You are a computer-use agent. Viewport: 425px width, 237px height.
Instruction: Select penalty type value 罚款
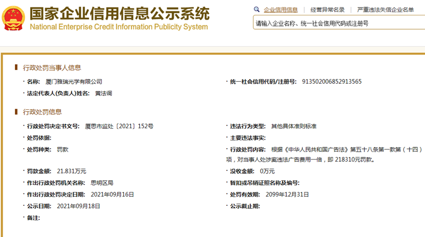pos(63,150)
